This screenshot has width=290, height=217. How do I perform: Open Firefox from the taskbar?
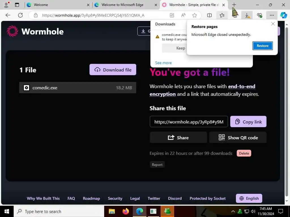click(126, 211)
